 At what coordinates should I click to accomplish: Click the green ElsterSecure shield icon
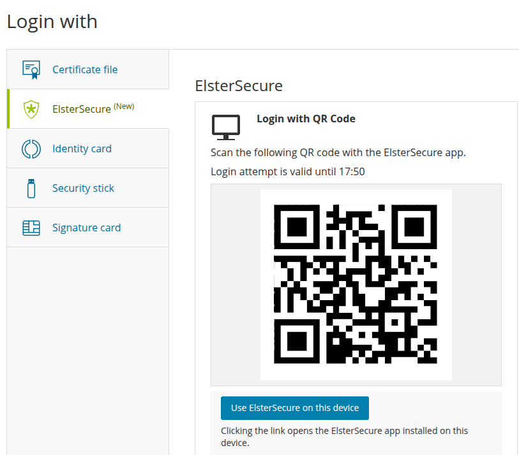[x=31, y=109]
